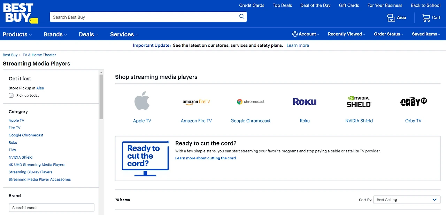The width and height of the screenshot is (446, 215).
Task: Open the Services menu
Action: 124,34
